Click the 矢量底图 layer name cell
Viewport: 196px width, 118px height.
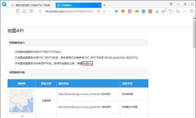(x=46, y=101)
